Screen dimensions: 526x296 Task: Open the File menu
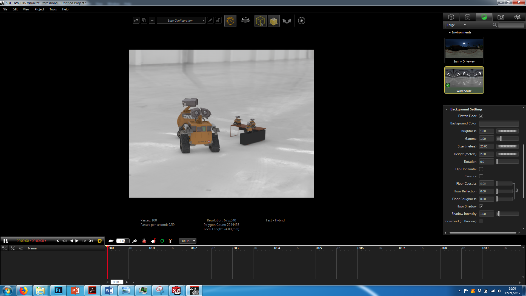[x=5, y=9]
